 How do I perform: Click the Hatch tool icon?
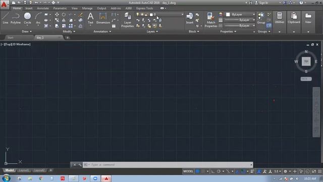pyautogui.click(x=46, y=26)
